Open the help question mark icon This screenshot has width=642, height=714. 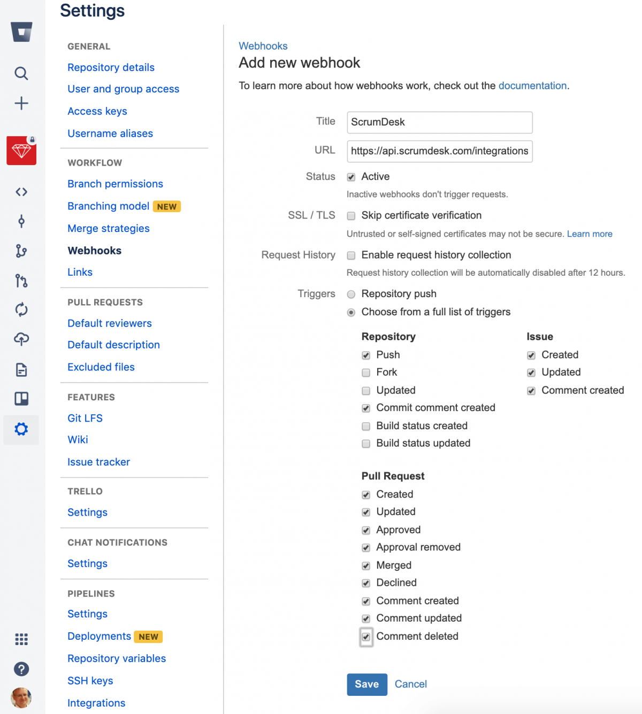21,669
